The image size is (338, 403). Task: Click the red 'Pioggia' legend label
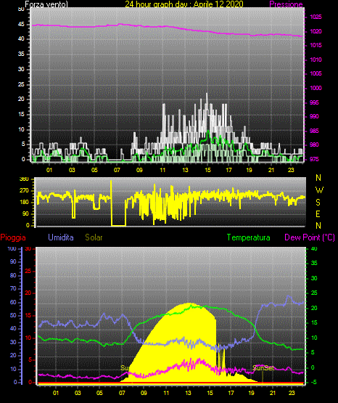(x=13, y=237)
